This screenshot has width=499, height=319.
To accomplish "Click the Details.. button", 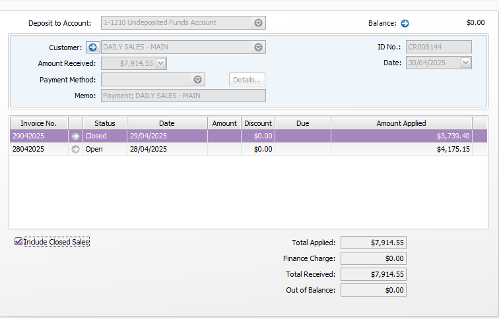I will [247, 80].
